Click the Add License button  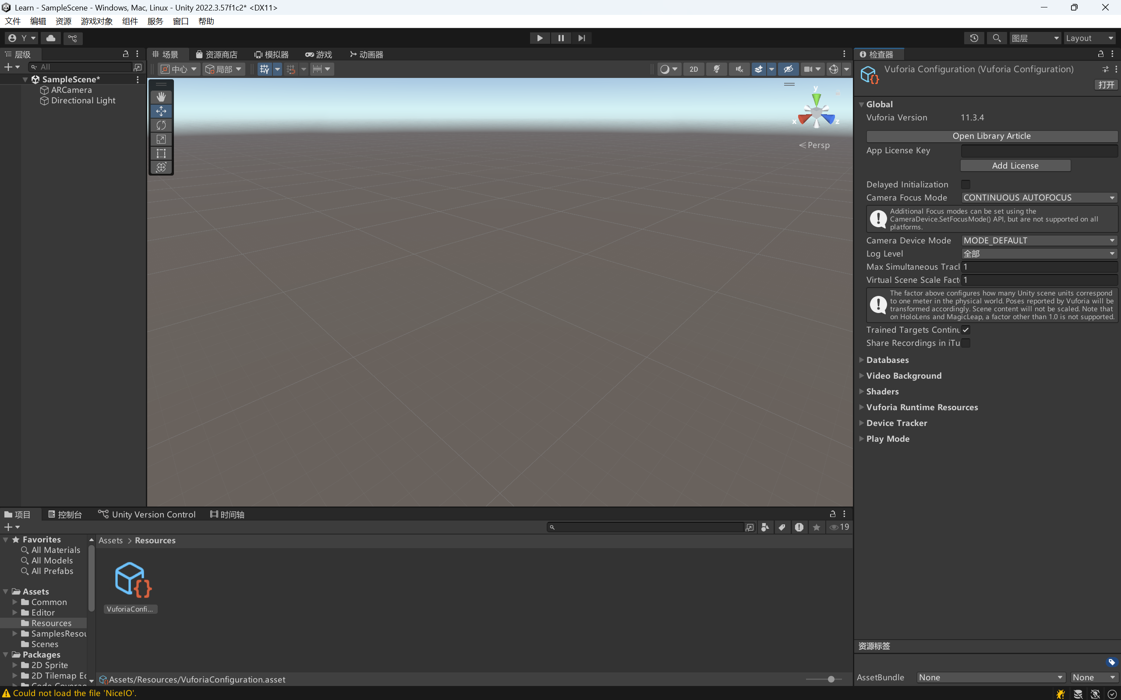click(1015, 166)
